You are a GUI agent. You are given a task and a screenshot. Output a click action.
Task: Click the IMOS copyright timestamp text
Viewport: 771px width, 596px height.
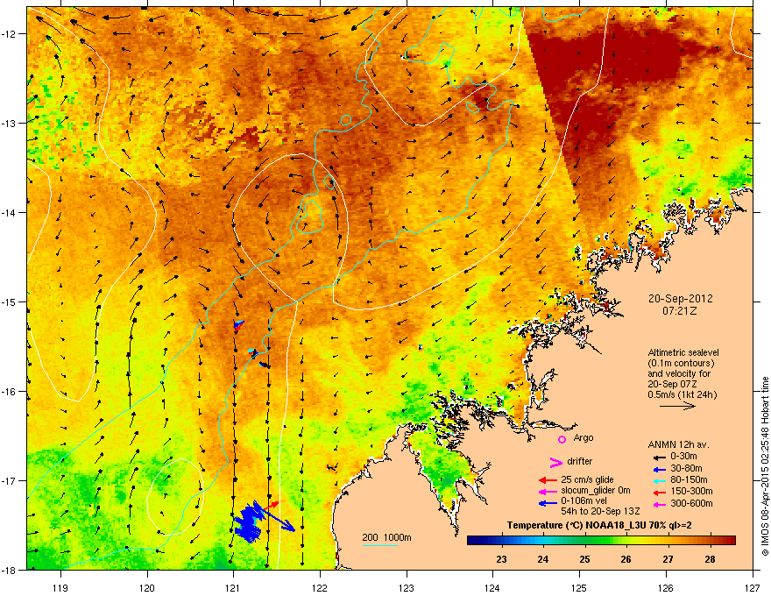tap(765, 465)
